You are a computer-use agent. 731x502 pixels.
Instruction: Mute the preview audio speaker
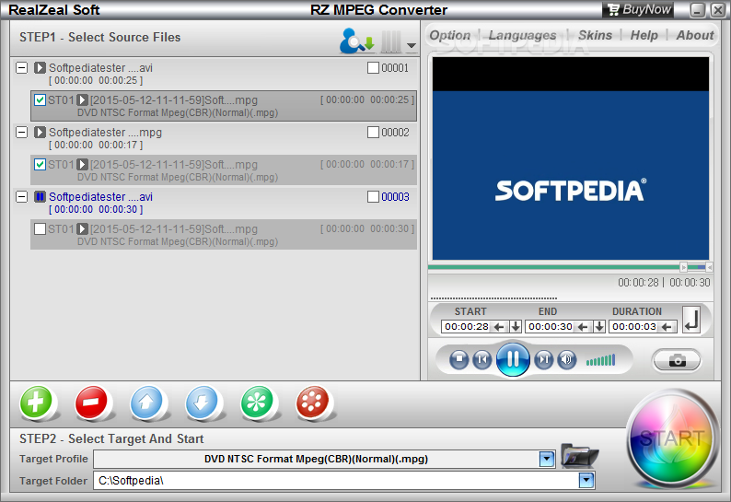point(566,360)
